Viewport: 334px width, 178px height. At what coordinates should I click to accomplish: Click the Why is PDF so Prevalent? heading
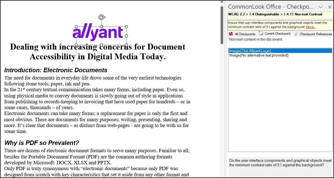[x=42, y=143]
